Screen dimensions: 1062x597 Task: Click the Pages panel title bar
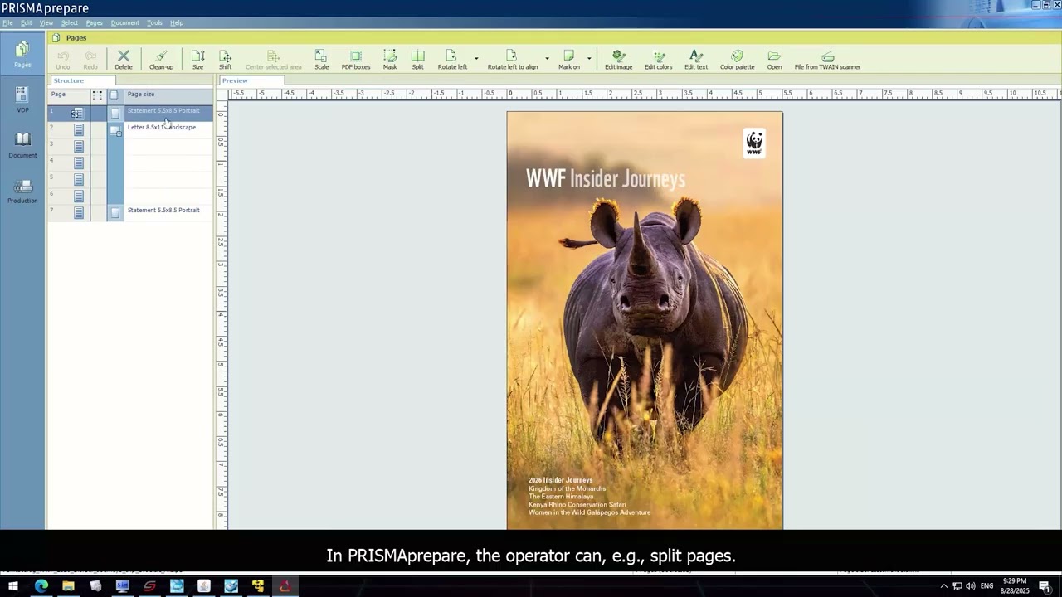[x=553, y=37]
